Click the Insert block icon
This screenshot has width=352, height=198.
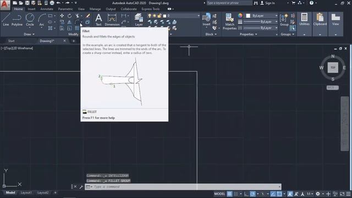[x=206, y=18]
